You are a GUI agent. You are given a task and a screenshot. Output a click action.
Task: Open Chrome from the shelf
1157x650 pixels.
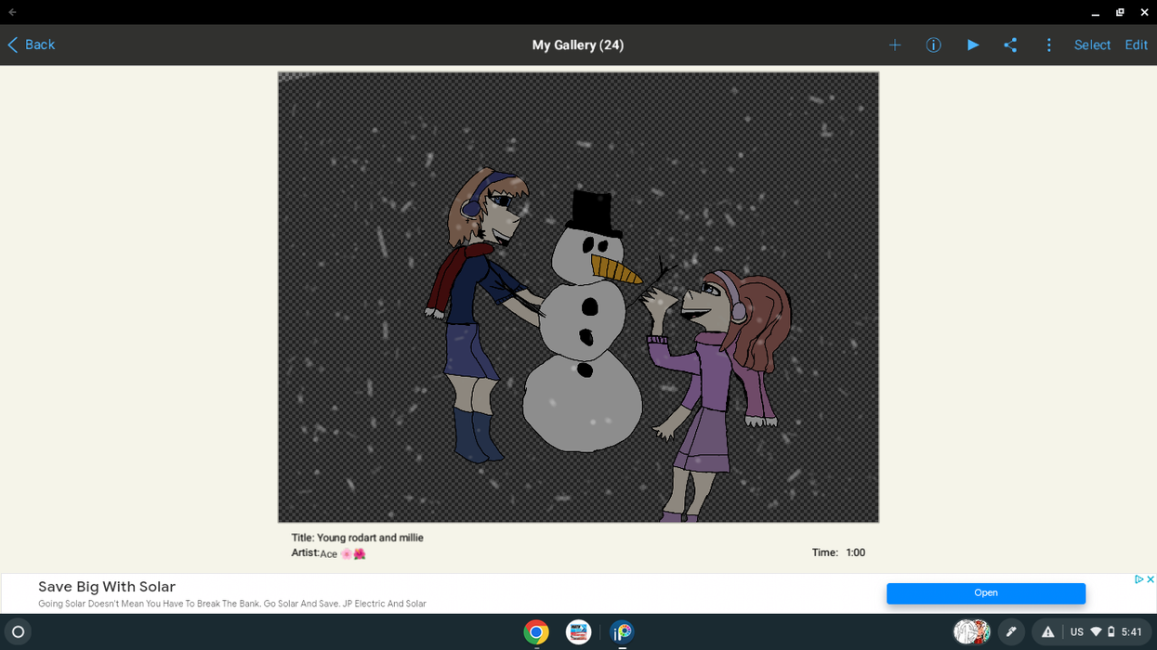[x=536, y=632]
